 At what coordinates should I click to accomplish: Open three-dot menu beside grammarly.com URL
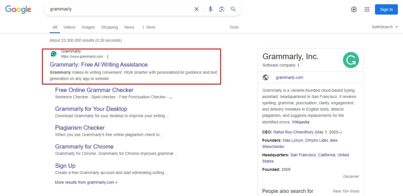coord(108,57)
